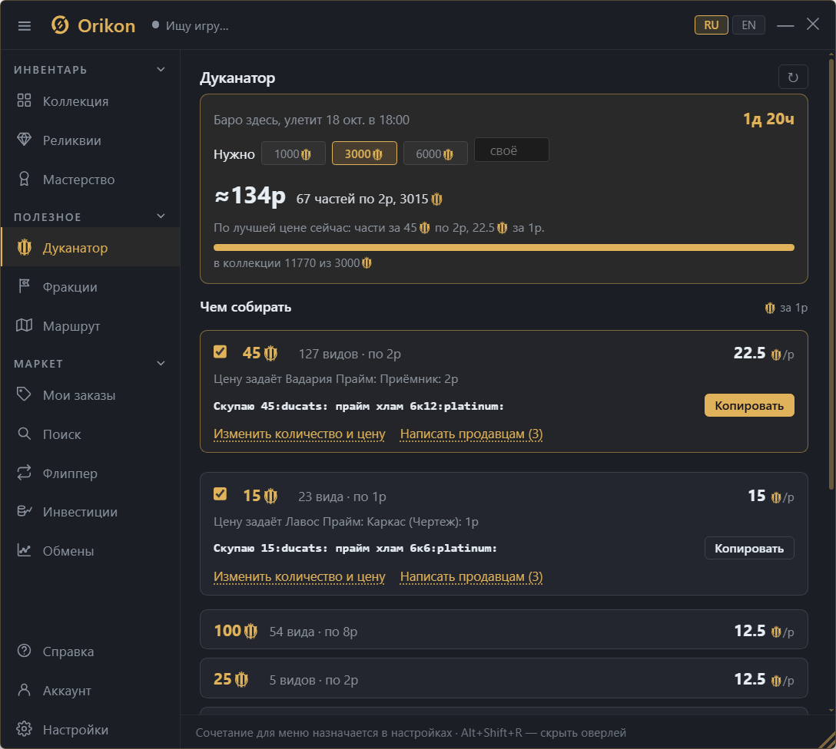
Task: Close the Orikon window
Action: pyautogui.click(x=812, y=25)
